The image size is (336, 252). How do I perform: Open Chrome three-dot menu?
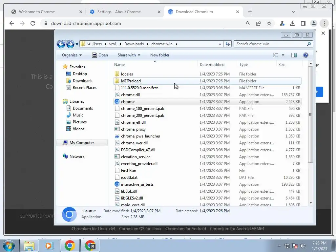(324, 23)
